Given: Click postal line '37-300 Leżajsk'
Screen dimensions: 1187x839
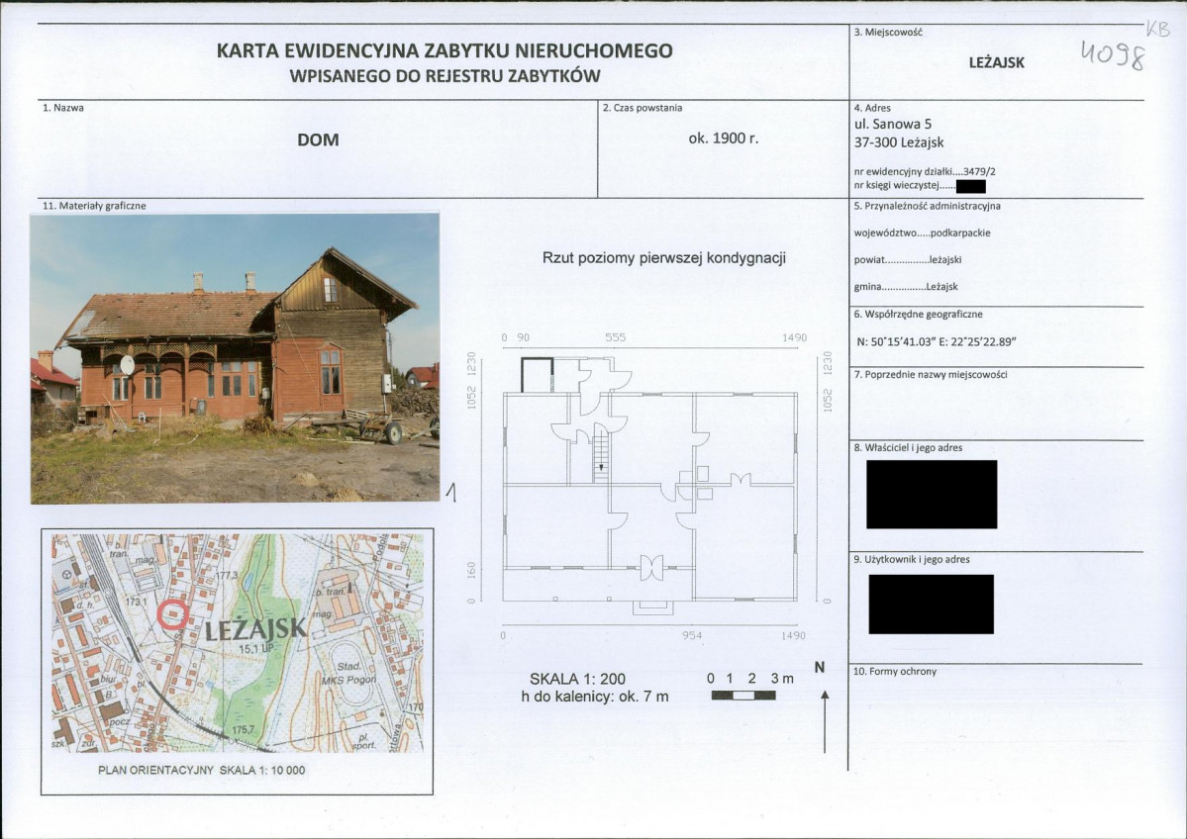Looking at the screenshot, I should (x=899, y=142).
